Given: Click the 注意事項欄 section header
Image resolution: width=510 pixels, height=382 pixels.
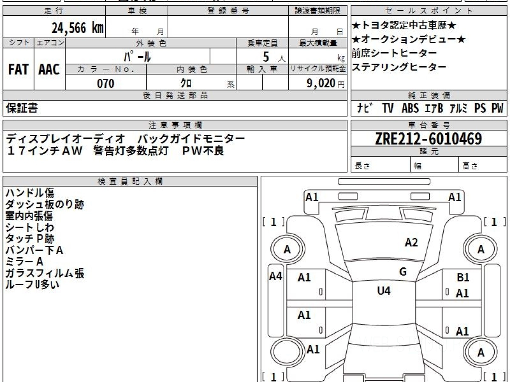Looking at the screenshot, I should pyautogui.click(x=175, y=125).
